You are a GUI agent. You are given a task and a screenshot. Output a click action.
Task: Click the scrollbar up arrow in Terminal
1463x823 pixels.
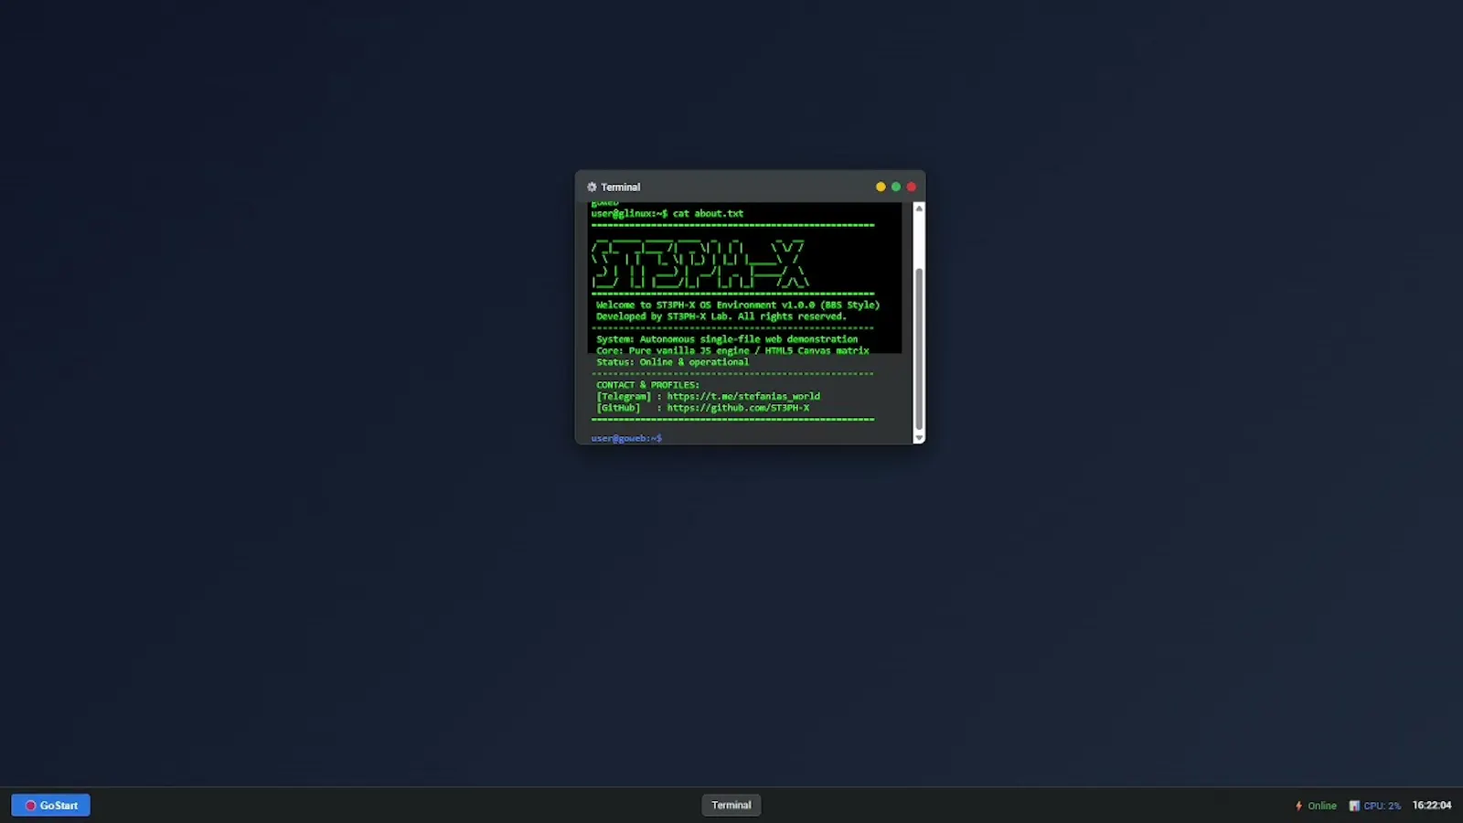(x=919, y=208)
